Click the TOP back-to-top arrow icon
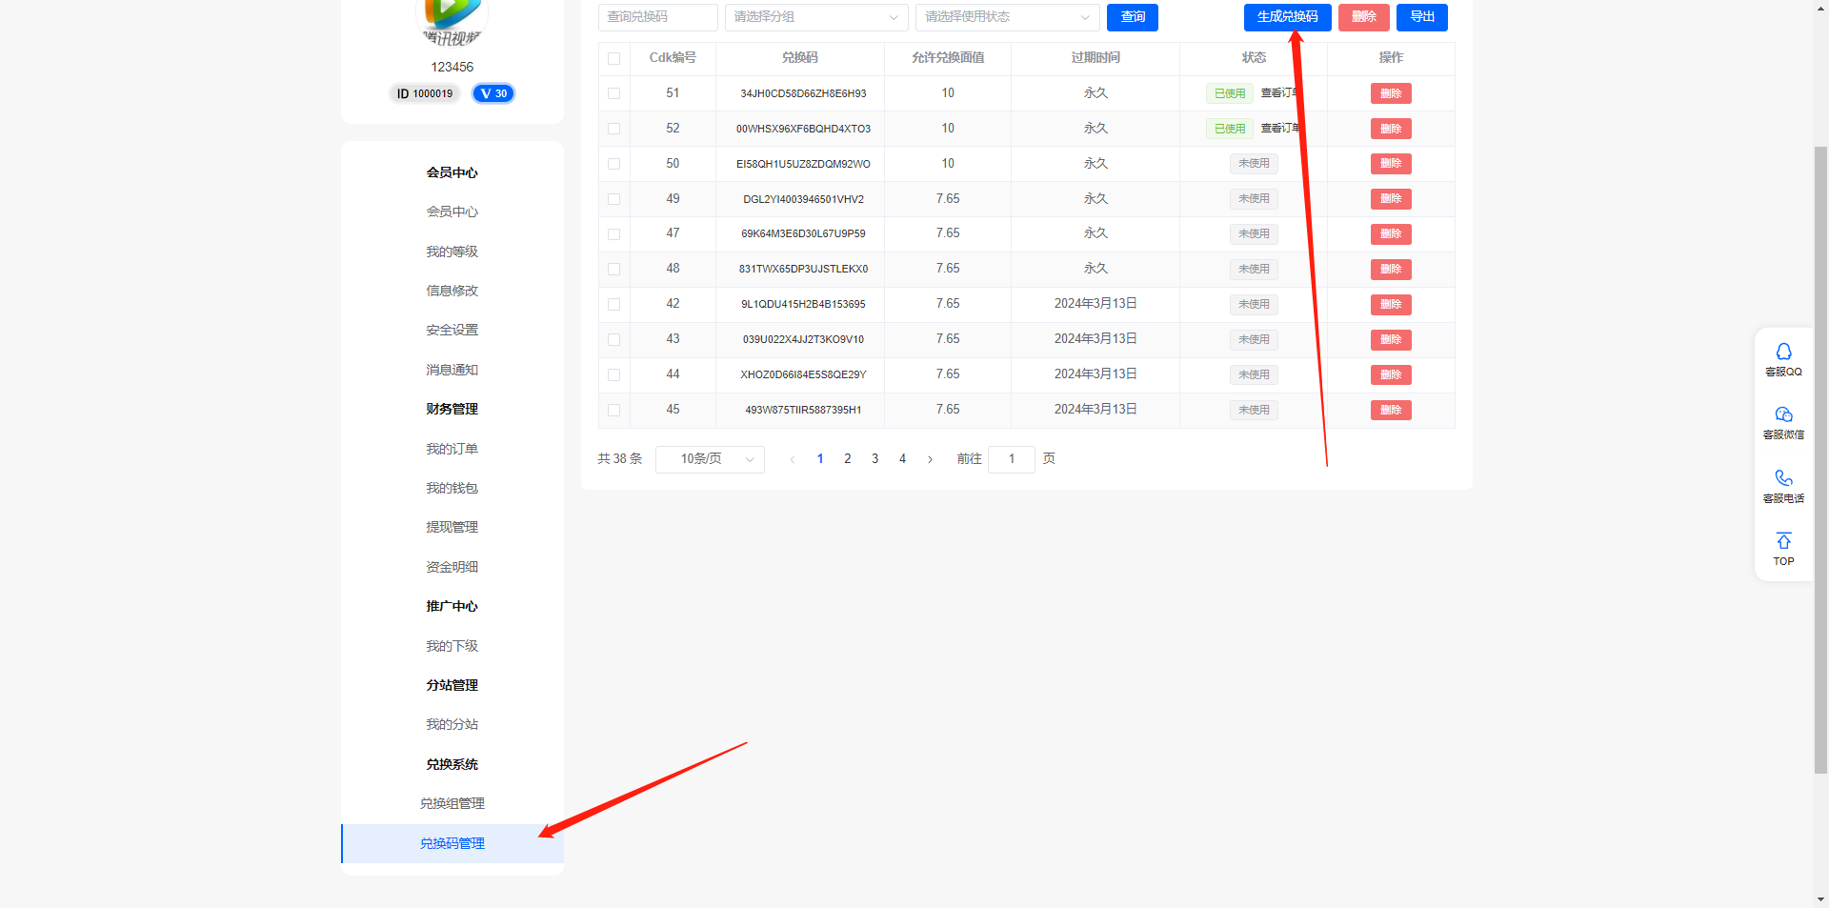This screenshot has height=908, width=1829. 1783,542
